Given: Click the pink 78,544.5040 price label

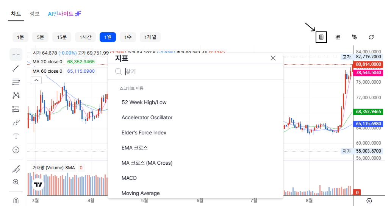Looking at the screenshot, I should [x=368, y=73].
